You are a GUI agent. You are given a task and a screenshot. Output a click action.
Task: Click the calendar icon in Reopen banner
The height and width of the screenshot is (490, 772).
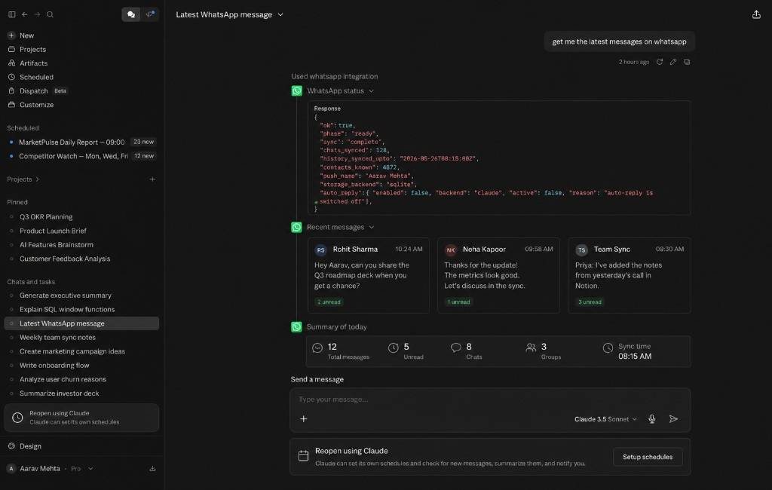[303, 455]
